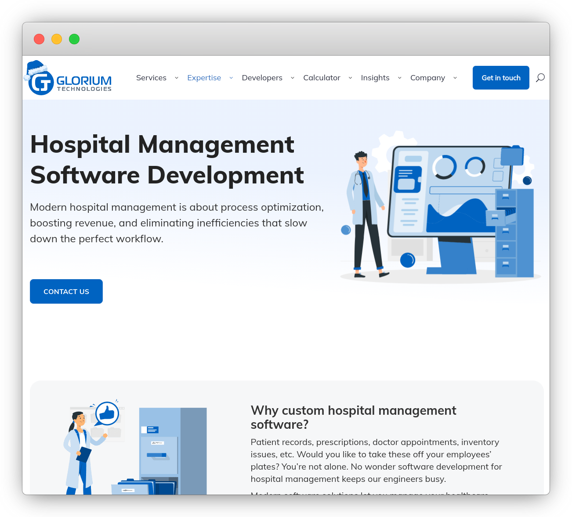Expand the Expertise submenu arrow
572x517 pixels.
pos(232,78)
